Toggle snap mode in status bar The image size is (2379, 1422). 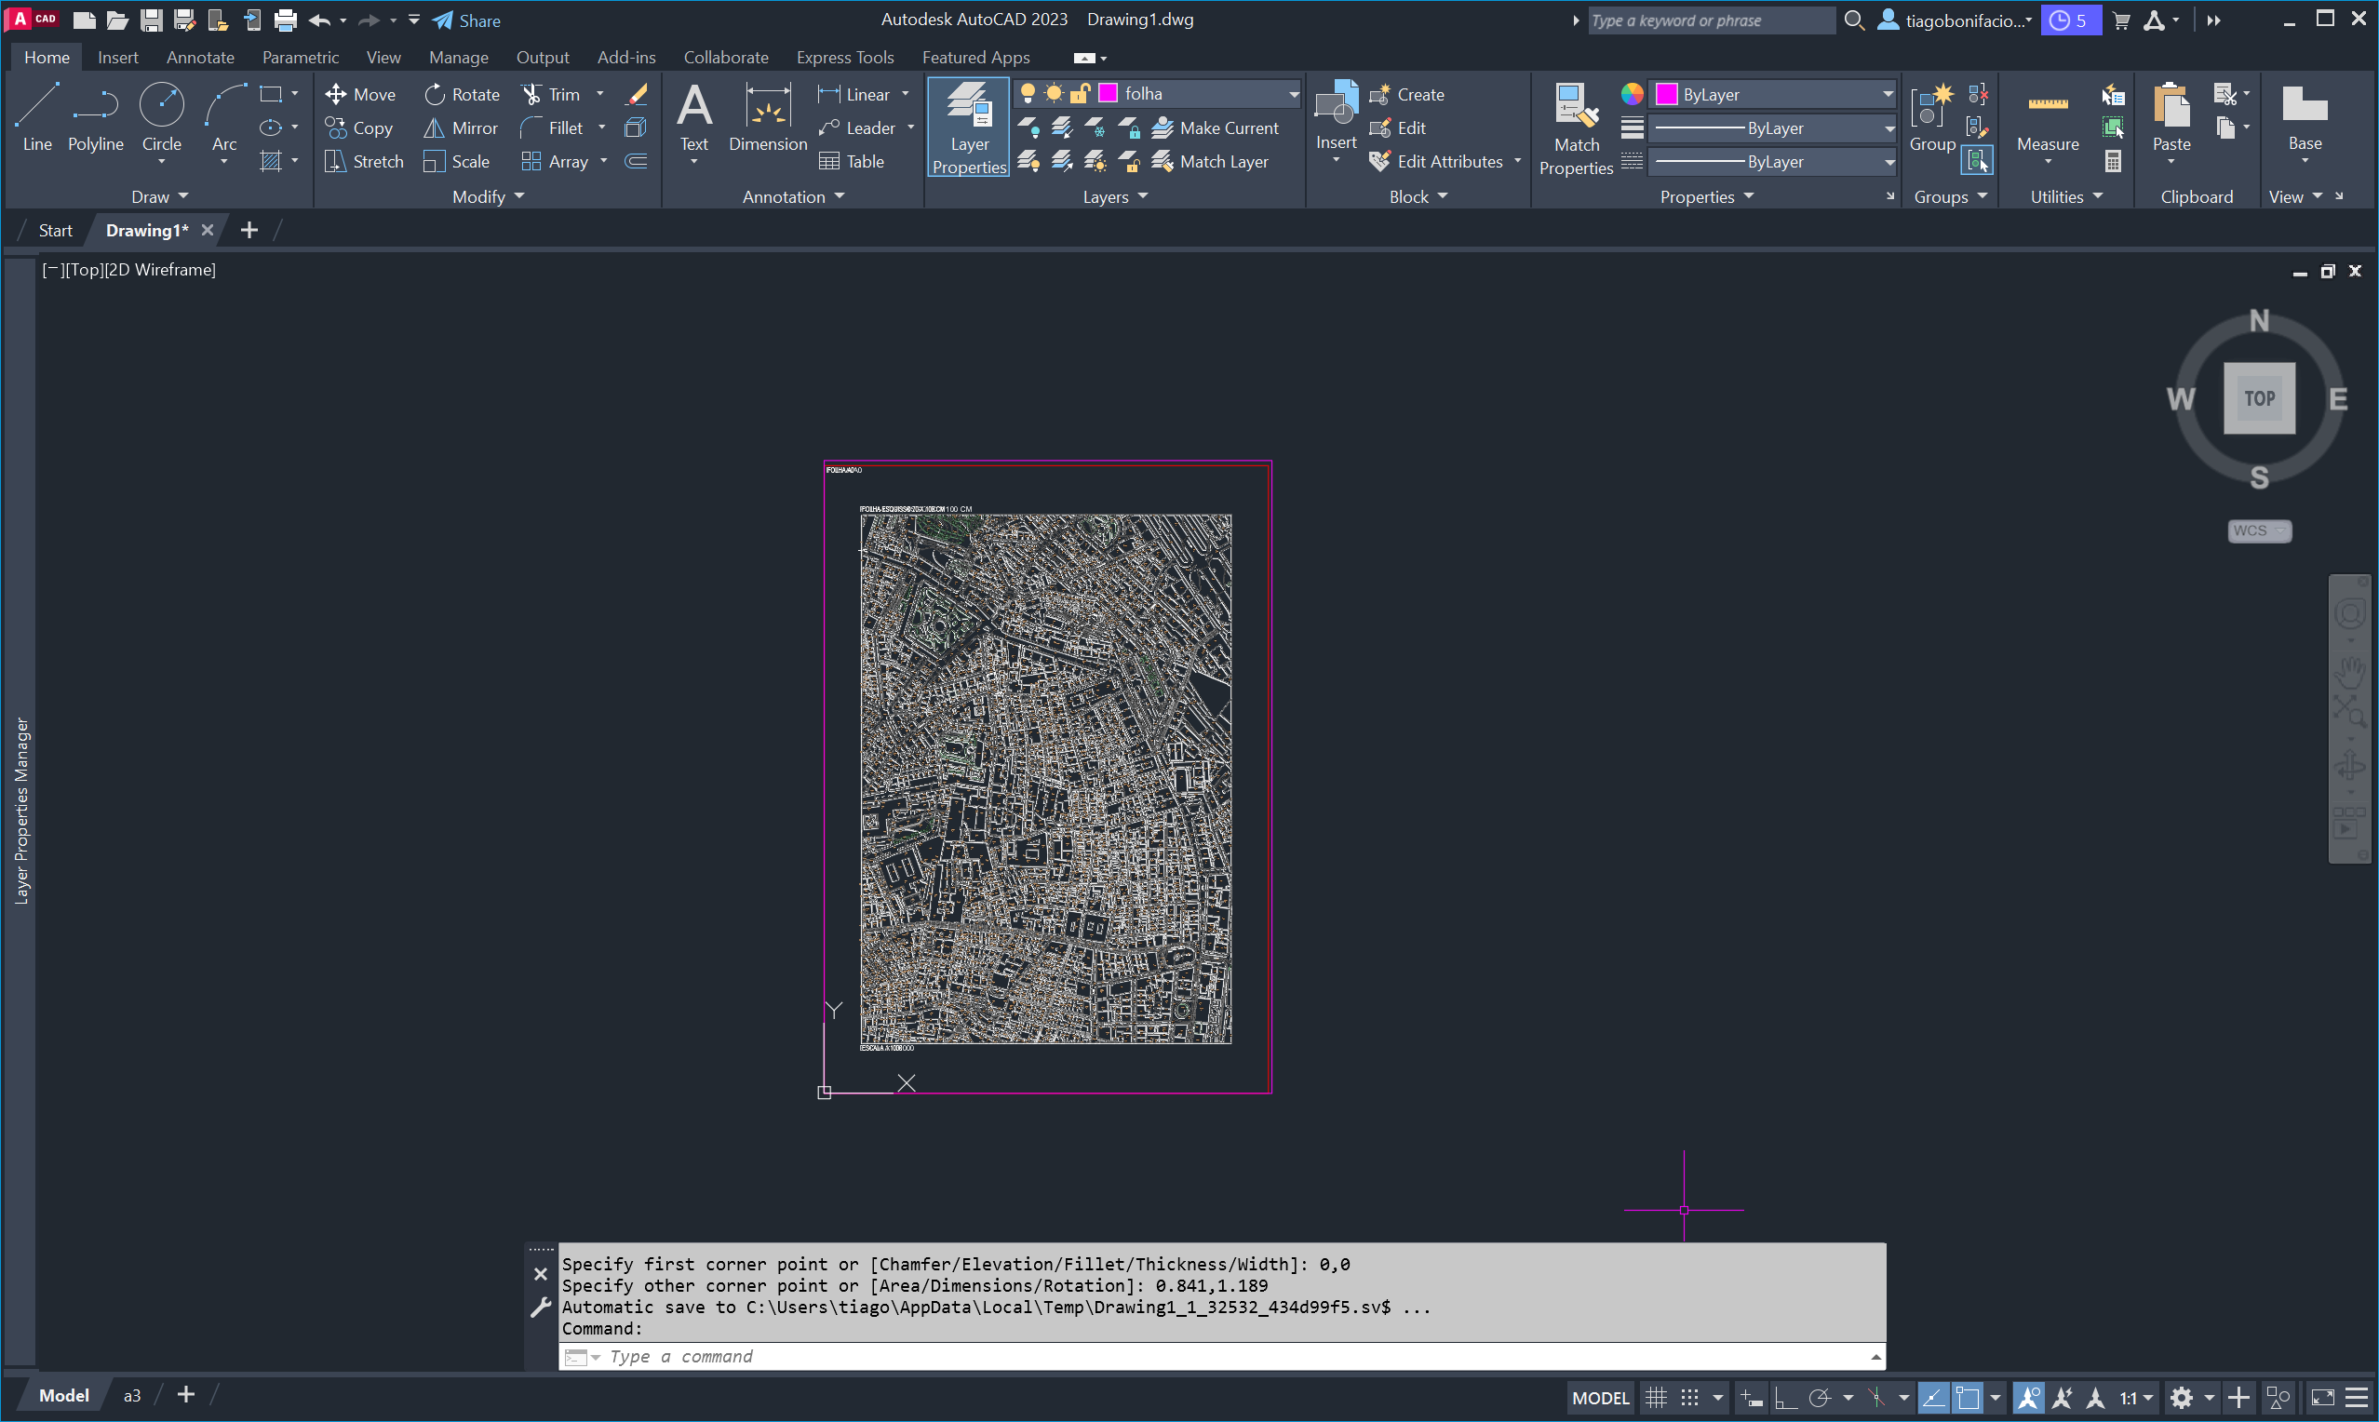point(1690,1398)
